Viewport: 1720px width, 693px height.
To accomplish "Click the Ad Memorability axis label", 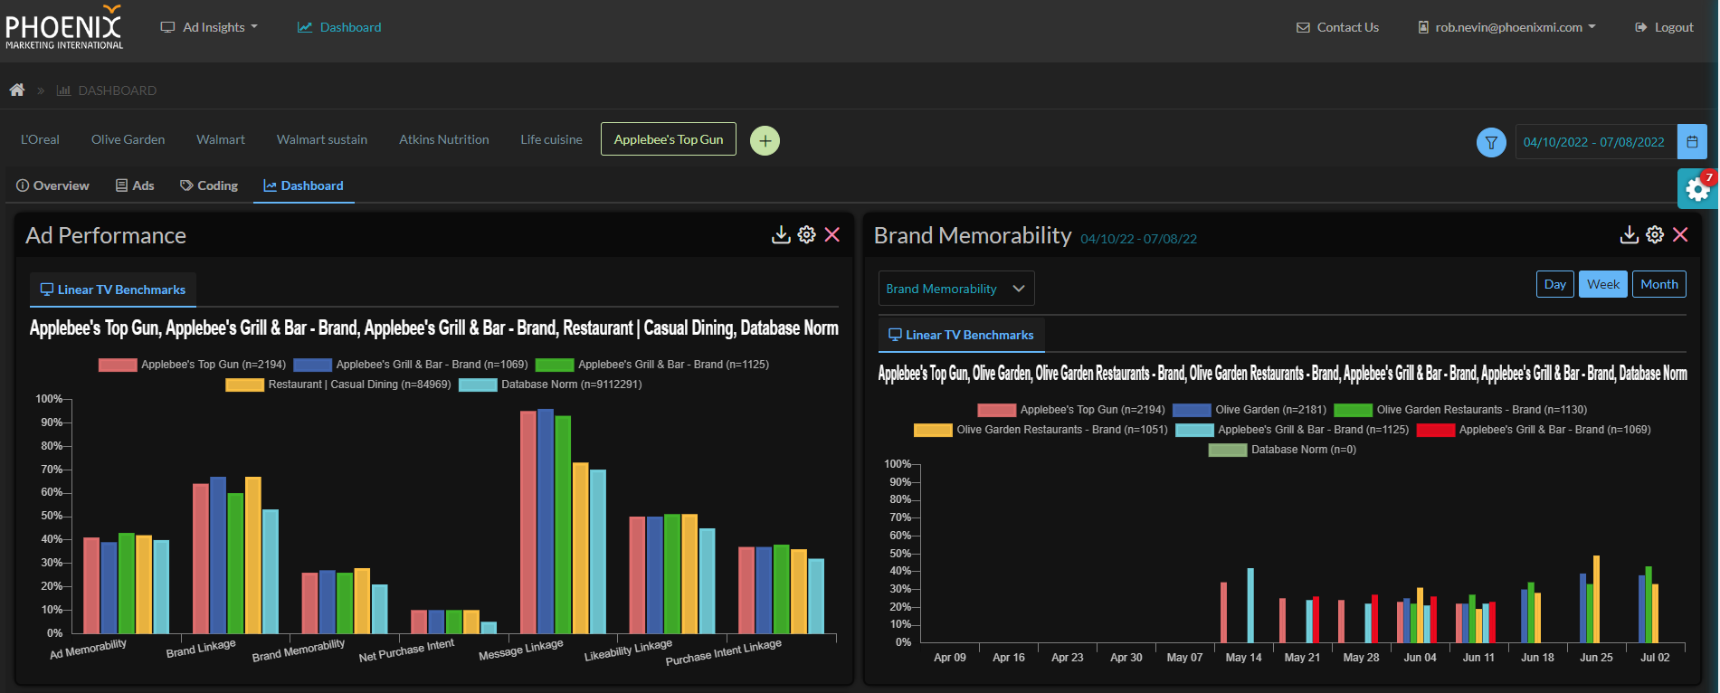I will click(88, 650).
